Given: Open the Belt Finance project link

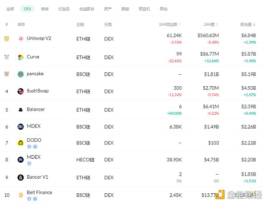Looking at the screenshot, I should [39, 192].
